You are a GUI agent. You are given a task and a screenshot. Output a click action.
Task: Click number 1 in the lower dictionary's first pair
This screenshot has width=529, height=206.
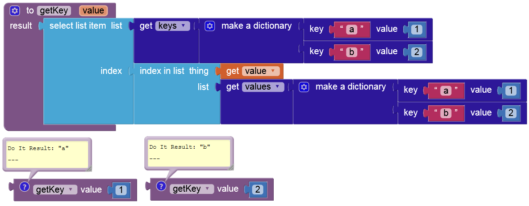coord(511,90)
